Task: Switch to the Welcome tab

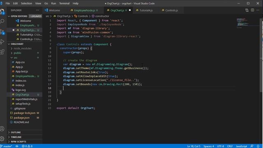Action: pyautogui.click(x=54, y=10)
